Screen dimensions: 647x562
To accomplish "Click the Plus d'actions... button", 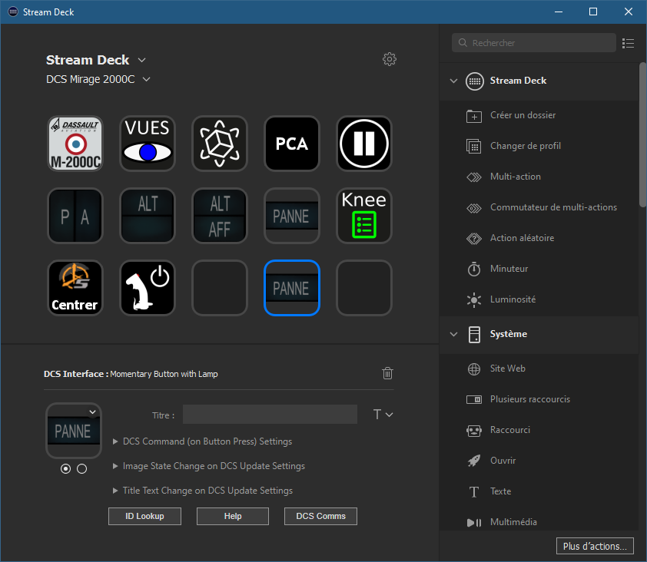I will (x=595, y=547).
